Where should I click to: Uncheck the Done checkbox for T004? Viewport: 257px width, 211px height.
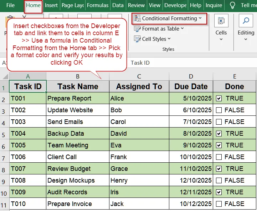(x=219, y=134)
